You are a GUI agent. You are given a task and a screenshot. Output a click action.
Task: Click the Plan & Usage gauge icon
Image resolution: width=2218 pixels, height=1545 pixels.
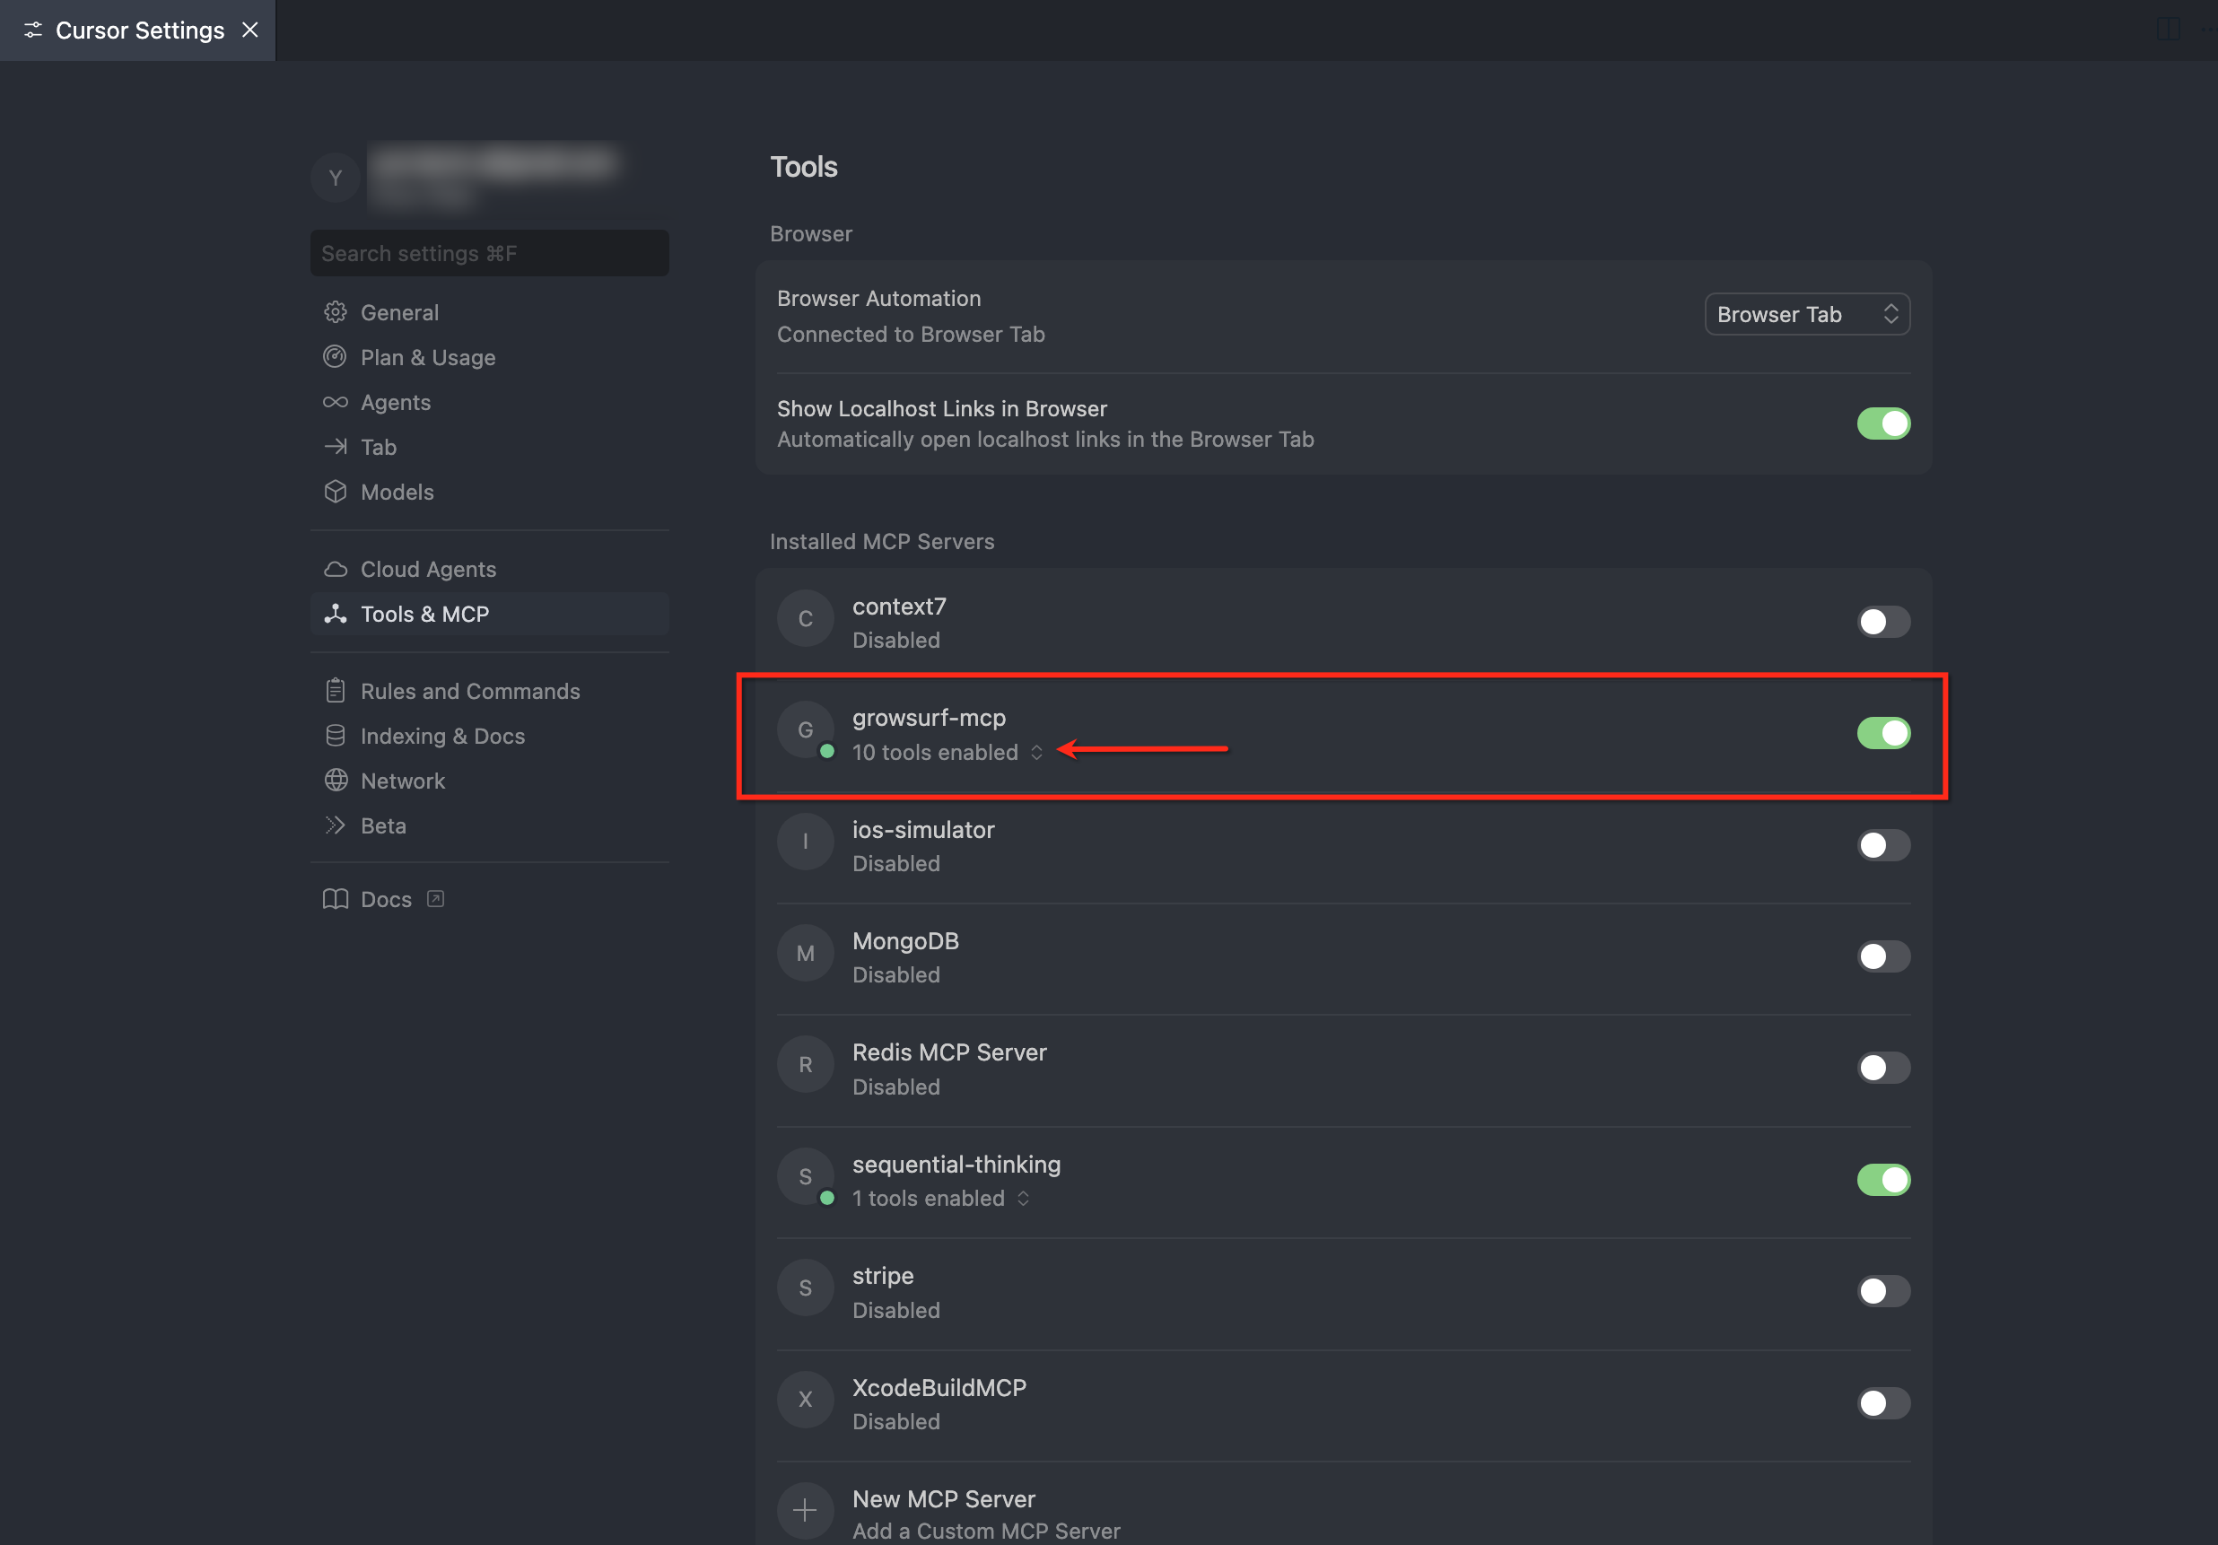[336, 356]
